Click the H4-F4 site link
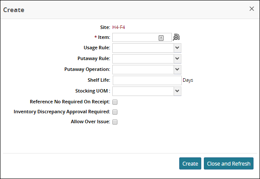This screenshot has width=260, height=179. [x=119, y=27]
